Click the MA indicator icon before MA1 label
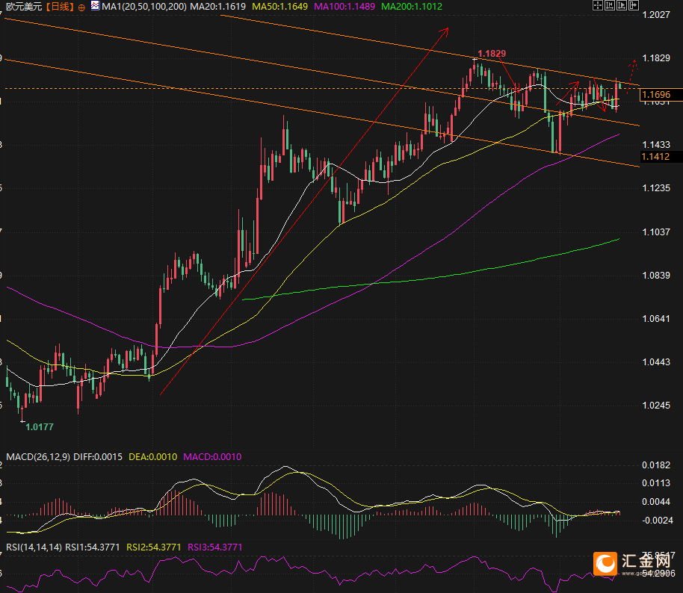The width and height of the screenshot is (683, 593). point(94,6)
